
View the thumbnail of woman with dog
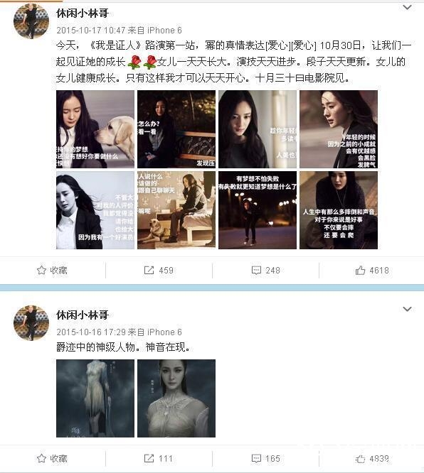[x=95, y=129]
